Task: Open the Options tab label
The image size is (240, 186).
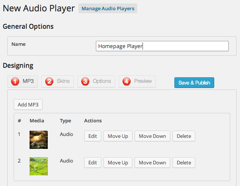Action: pos(102,81)
